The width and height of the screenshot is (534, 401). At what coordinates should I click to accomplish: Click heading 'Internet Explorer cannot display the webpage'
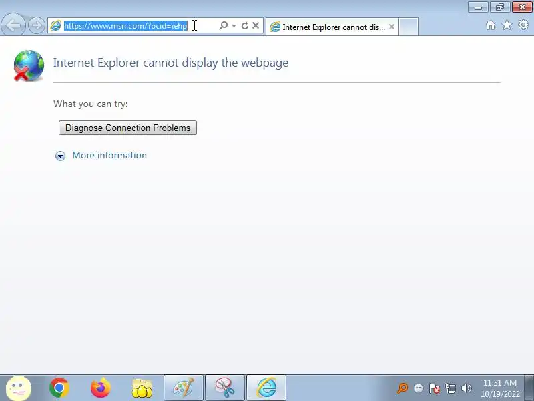coord(171,63)
